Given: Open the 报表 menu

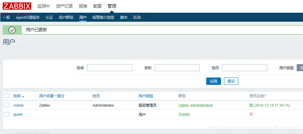Looking at the screenshot, I should click(x=83, y=6).
